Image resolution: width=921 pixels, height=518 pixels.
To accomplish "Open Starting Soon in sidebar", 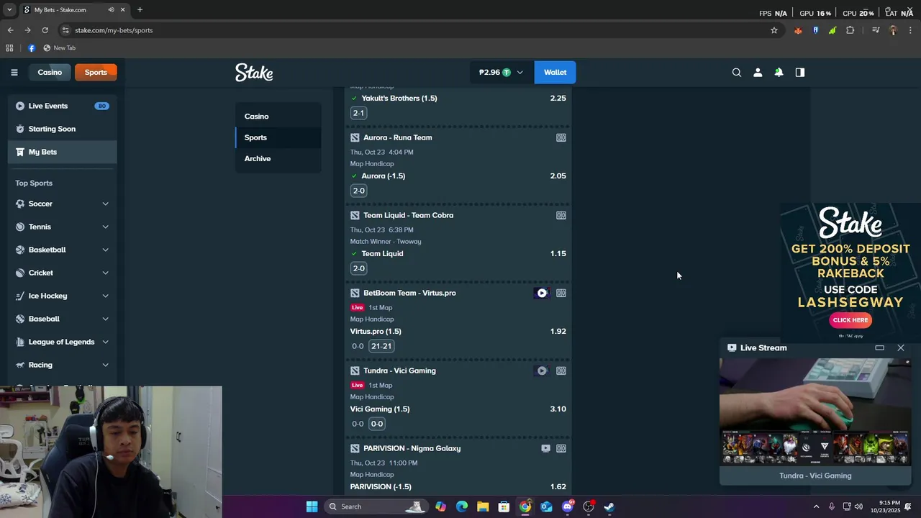I will (62, 129).
